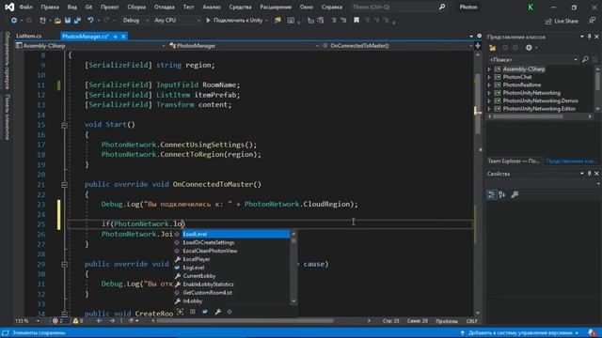Click the New Project toolbar icon
602x338 pixels.
(x=42, y=21)
